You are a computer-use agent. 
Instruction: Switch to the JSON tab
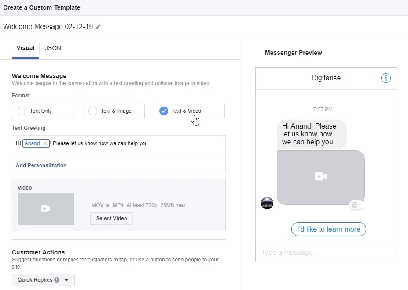(x=53, y=48)
